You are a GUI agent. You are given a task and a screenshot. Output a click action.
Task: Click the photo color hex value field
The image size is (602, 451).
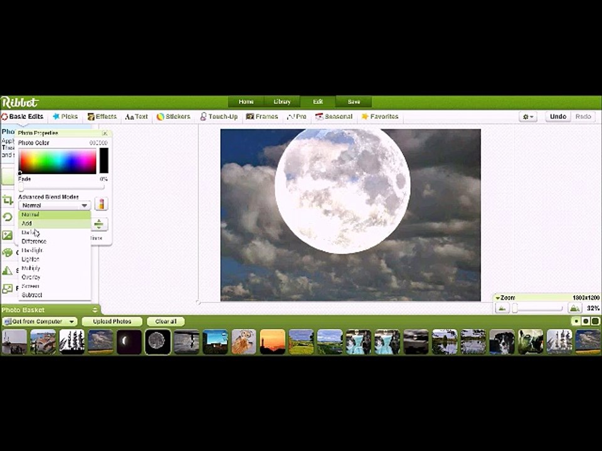click(98, 143)
